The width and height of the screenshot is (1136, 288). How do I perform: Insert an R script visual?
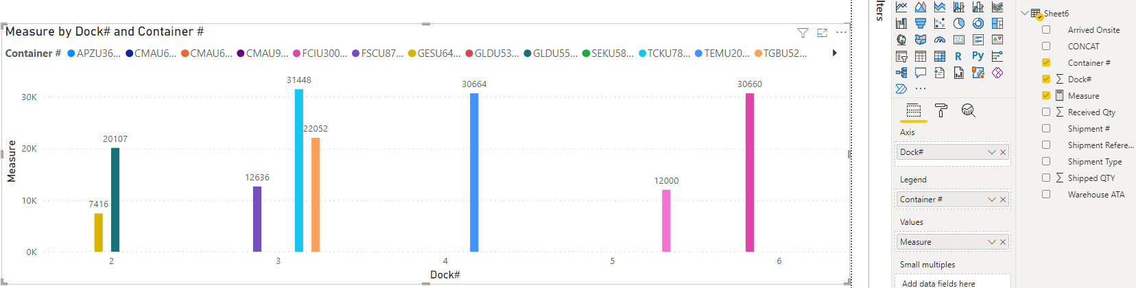[x=958, y=56]
